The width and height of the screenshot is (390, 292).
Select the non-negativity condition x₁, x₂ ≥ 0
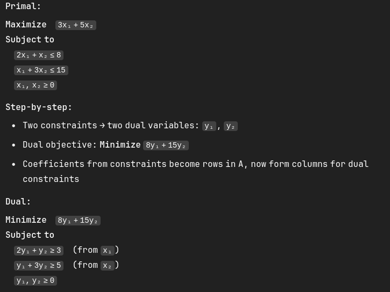tap(36, 85)
